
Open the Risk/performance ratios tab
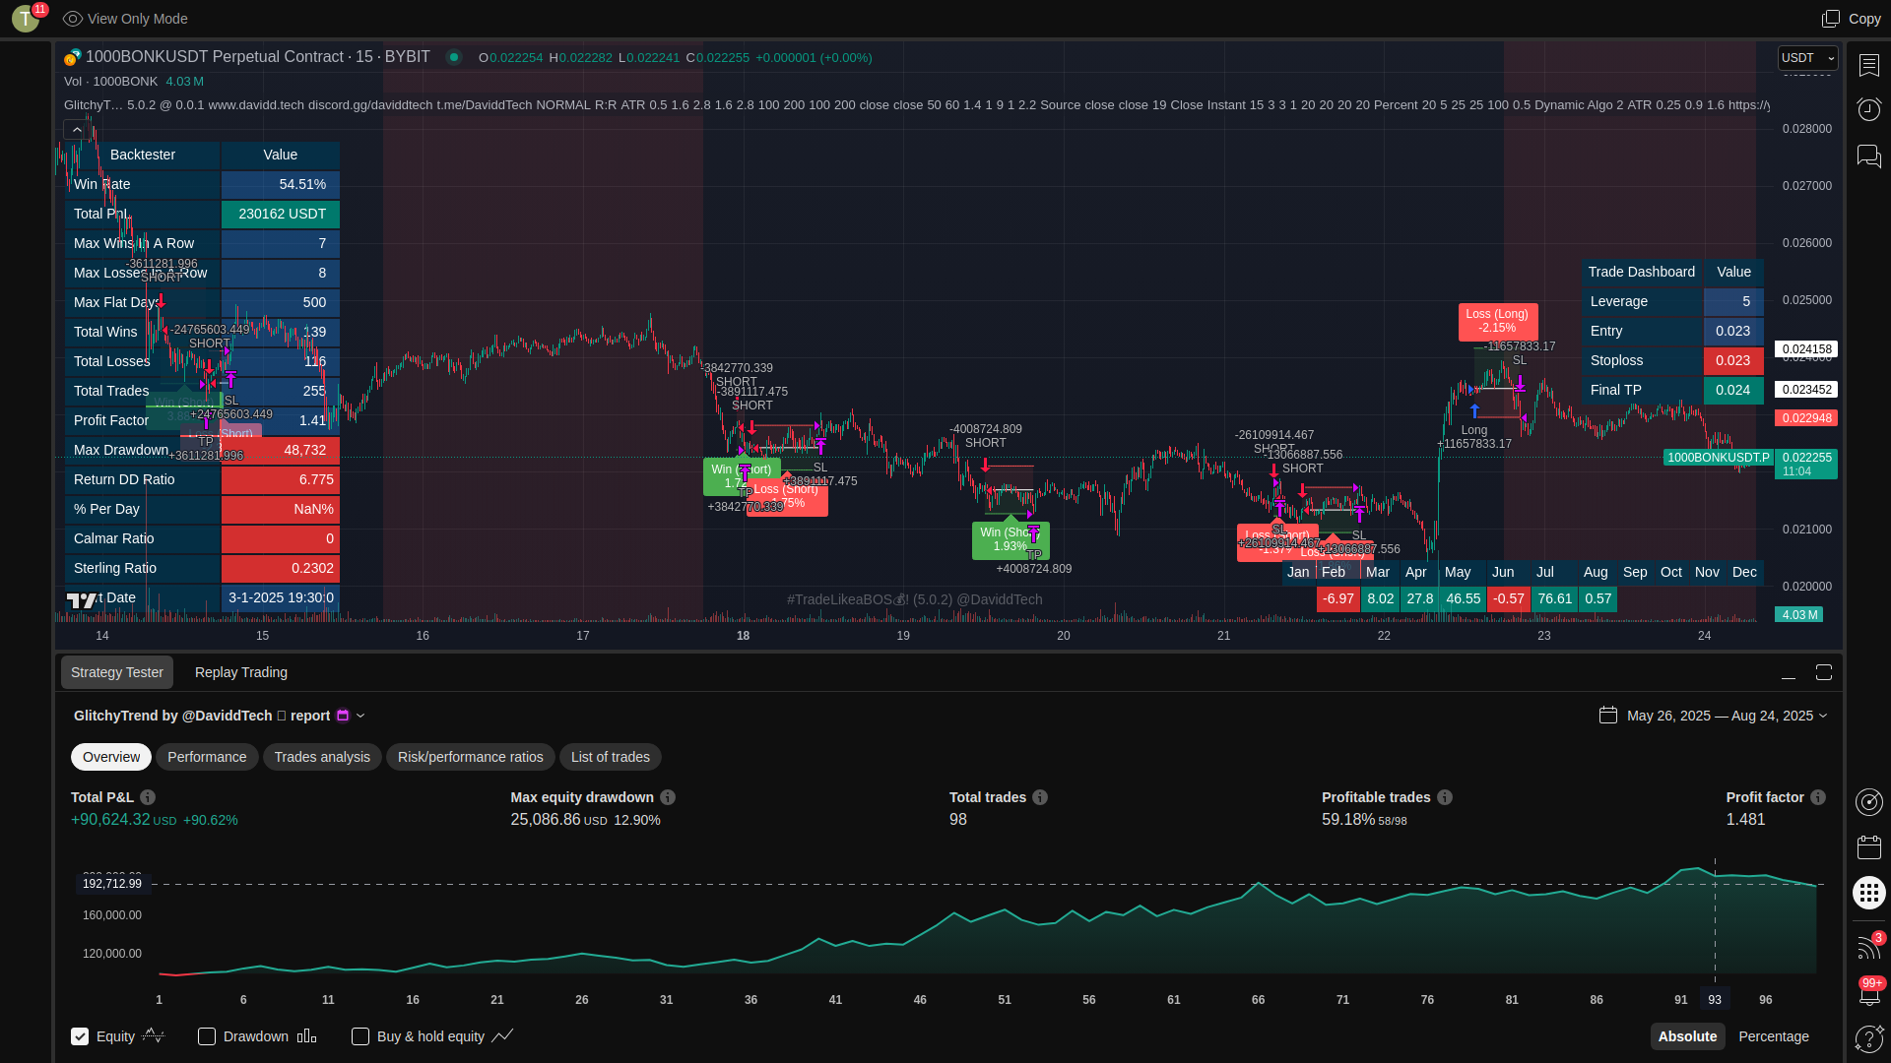471,757
